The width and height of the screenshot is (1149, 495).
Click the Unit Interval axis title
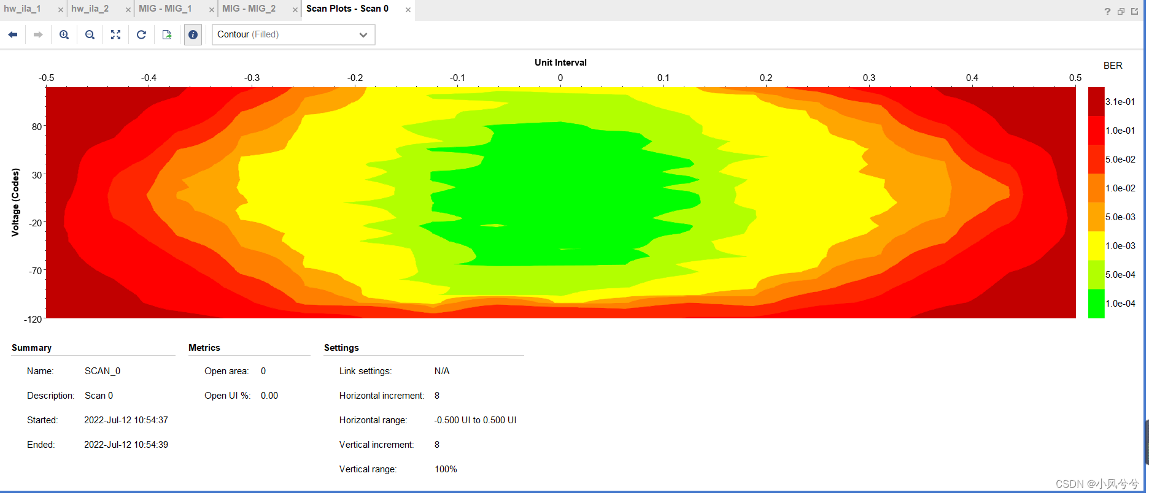coord(560,63)
